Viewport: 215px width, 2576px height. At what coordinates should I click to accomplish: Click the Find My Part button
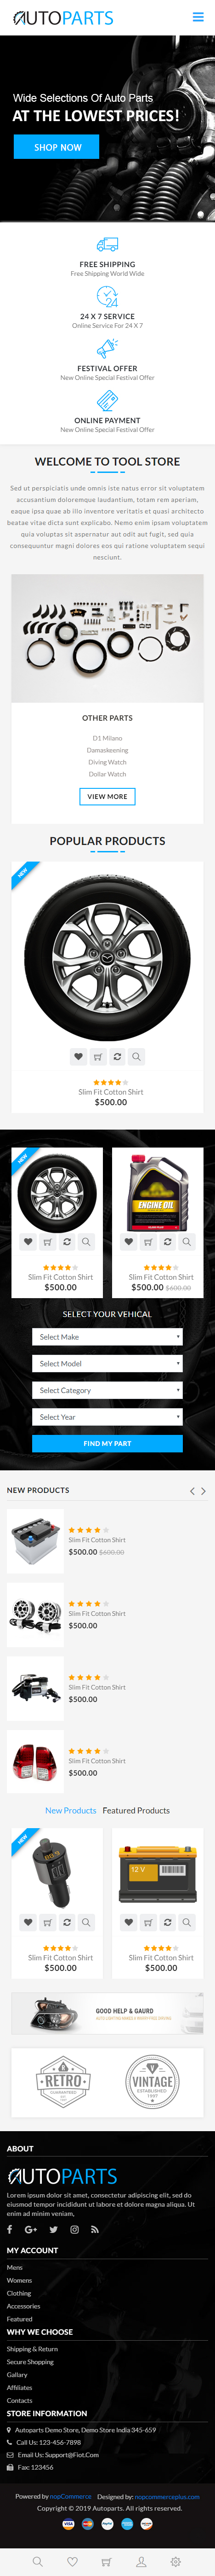pyautogui.click(x=107, y=1443)
